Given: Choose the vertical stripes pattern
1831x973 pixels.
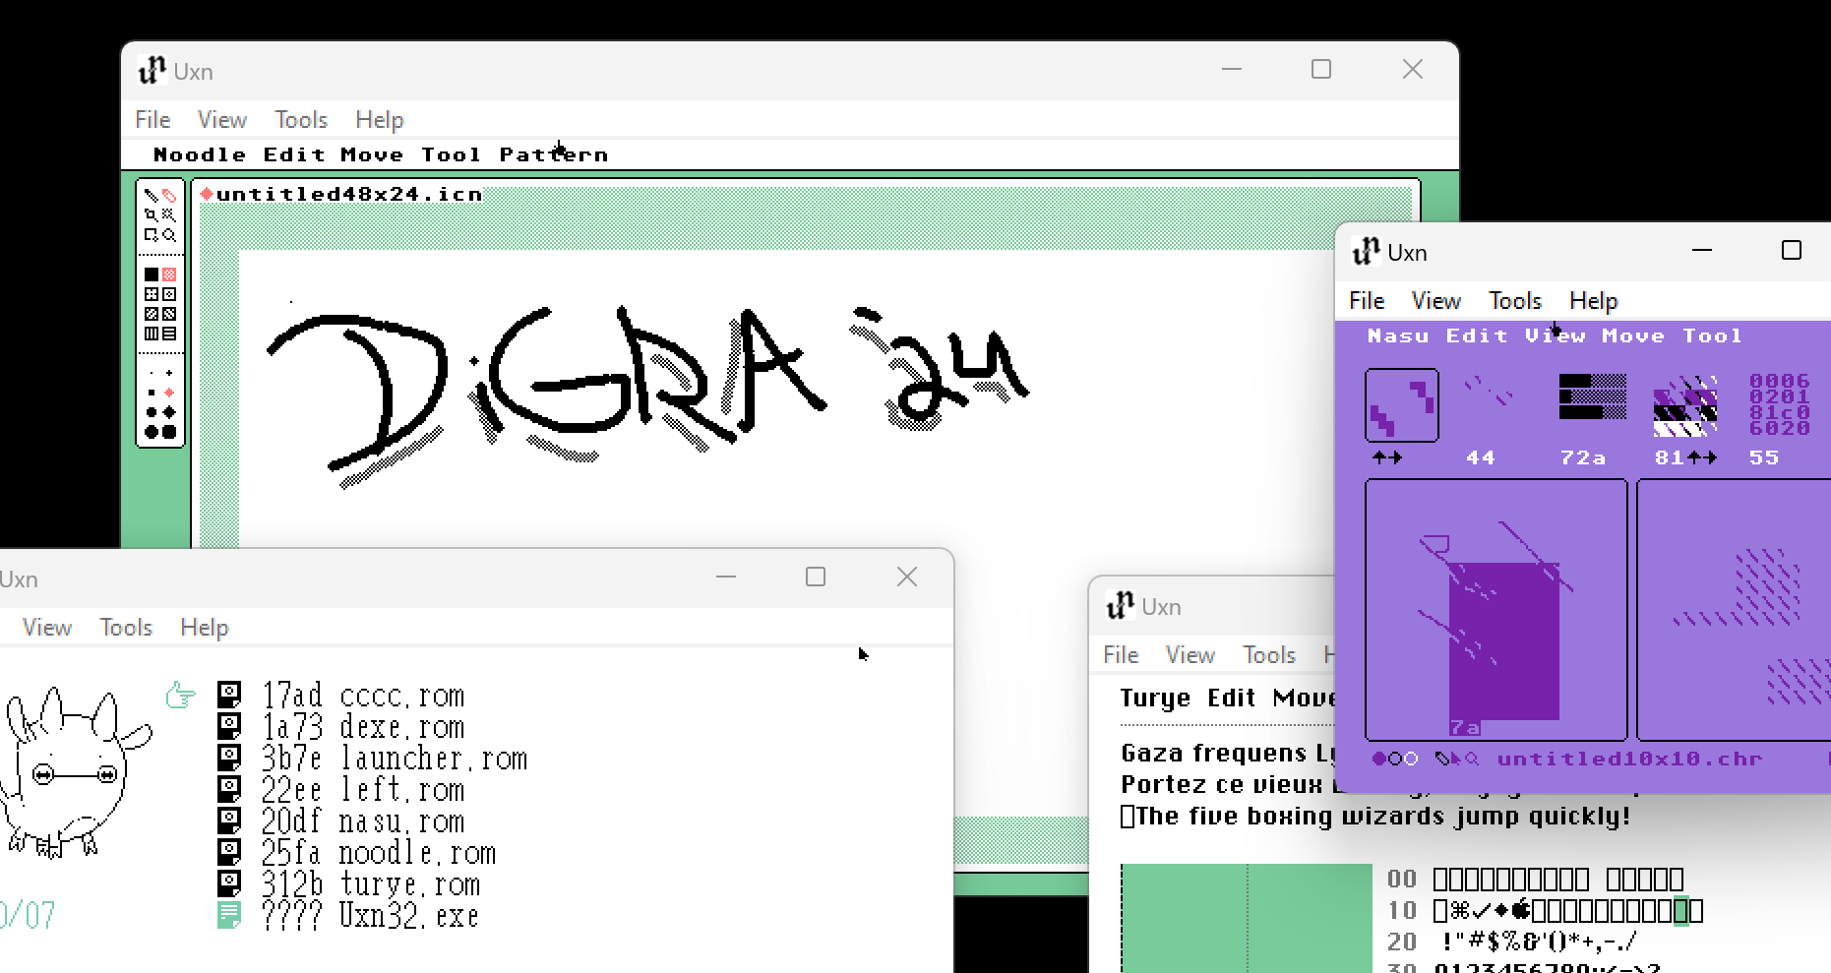Looking at the screenshot, I should pyautogui.click(x=152, y=334).
